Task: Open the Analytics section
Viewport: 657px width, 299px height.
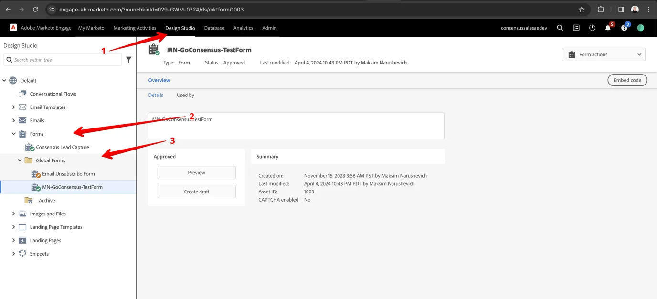Action: tap(243, 28)
